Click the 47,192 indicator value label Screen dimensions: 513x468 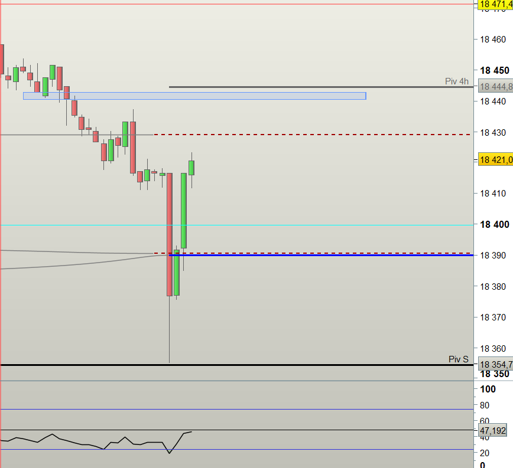tap(492, 430)
